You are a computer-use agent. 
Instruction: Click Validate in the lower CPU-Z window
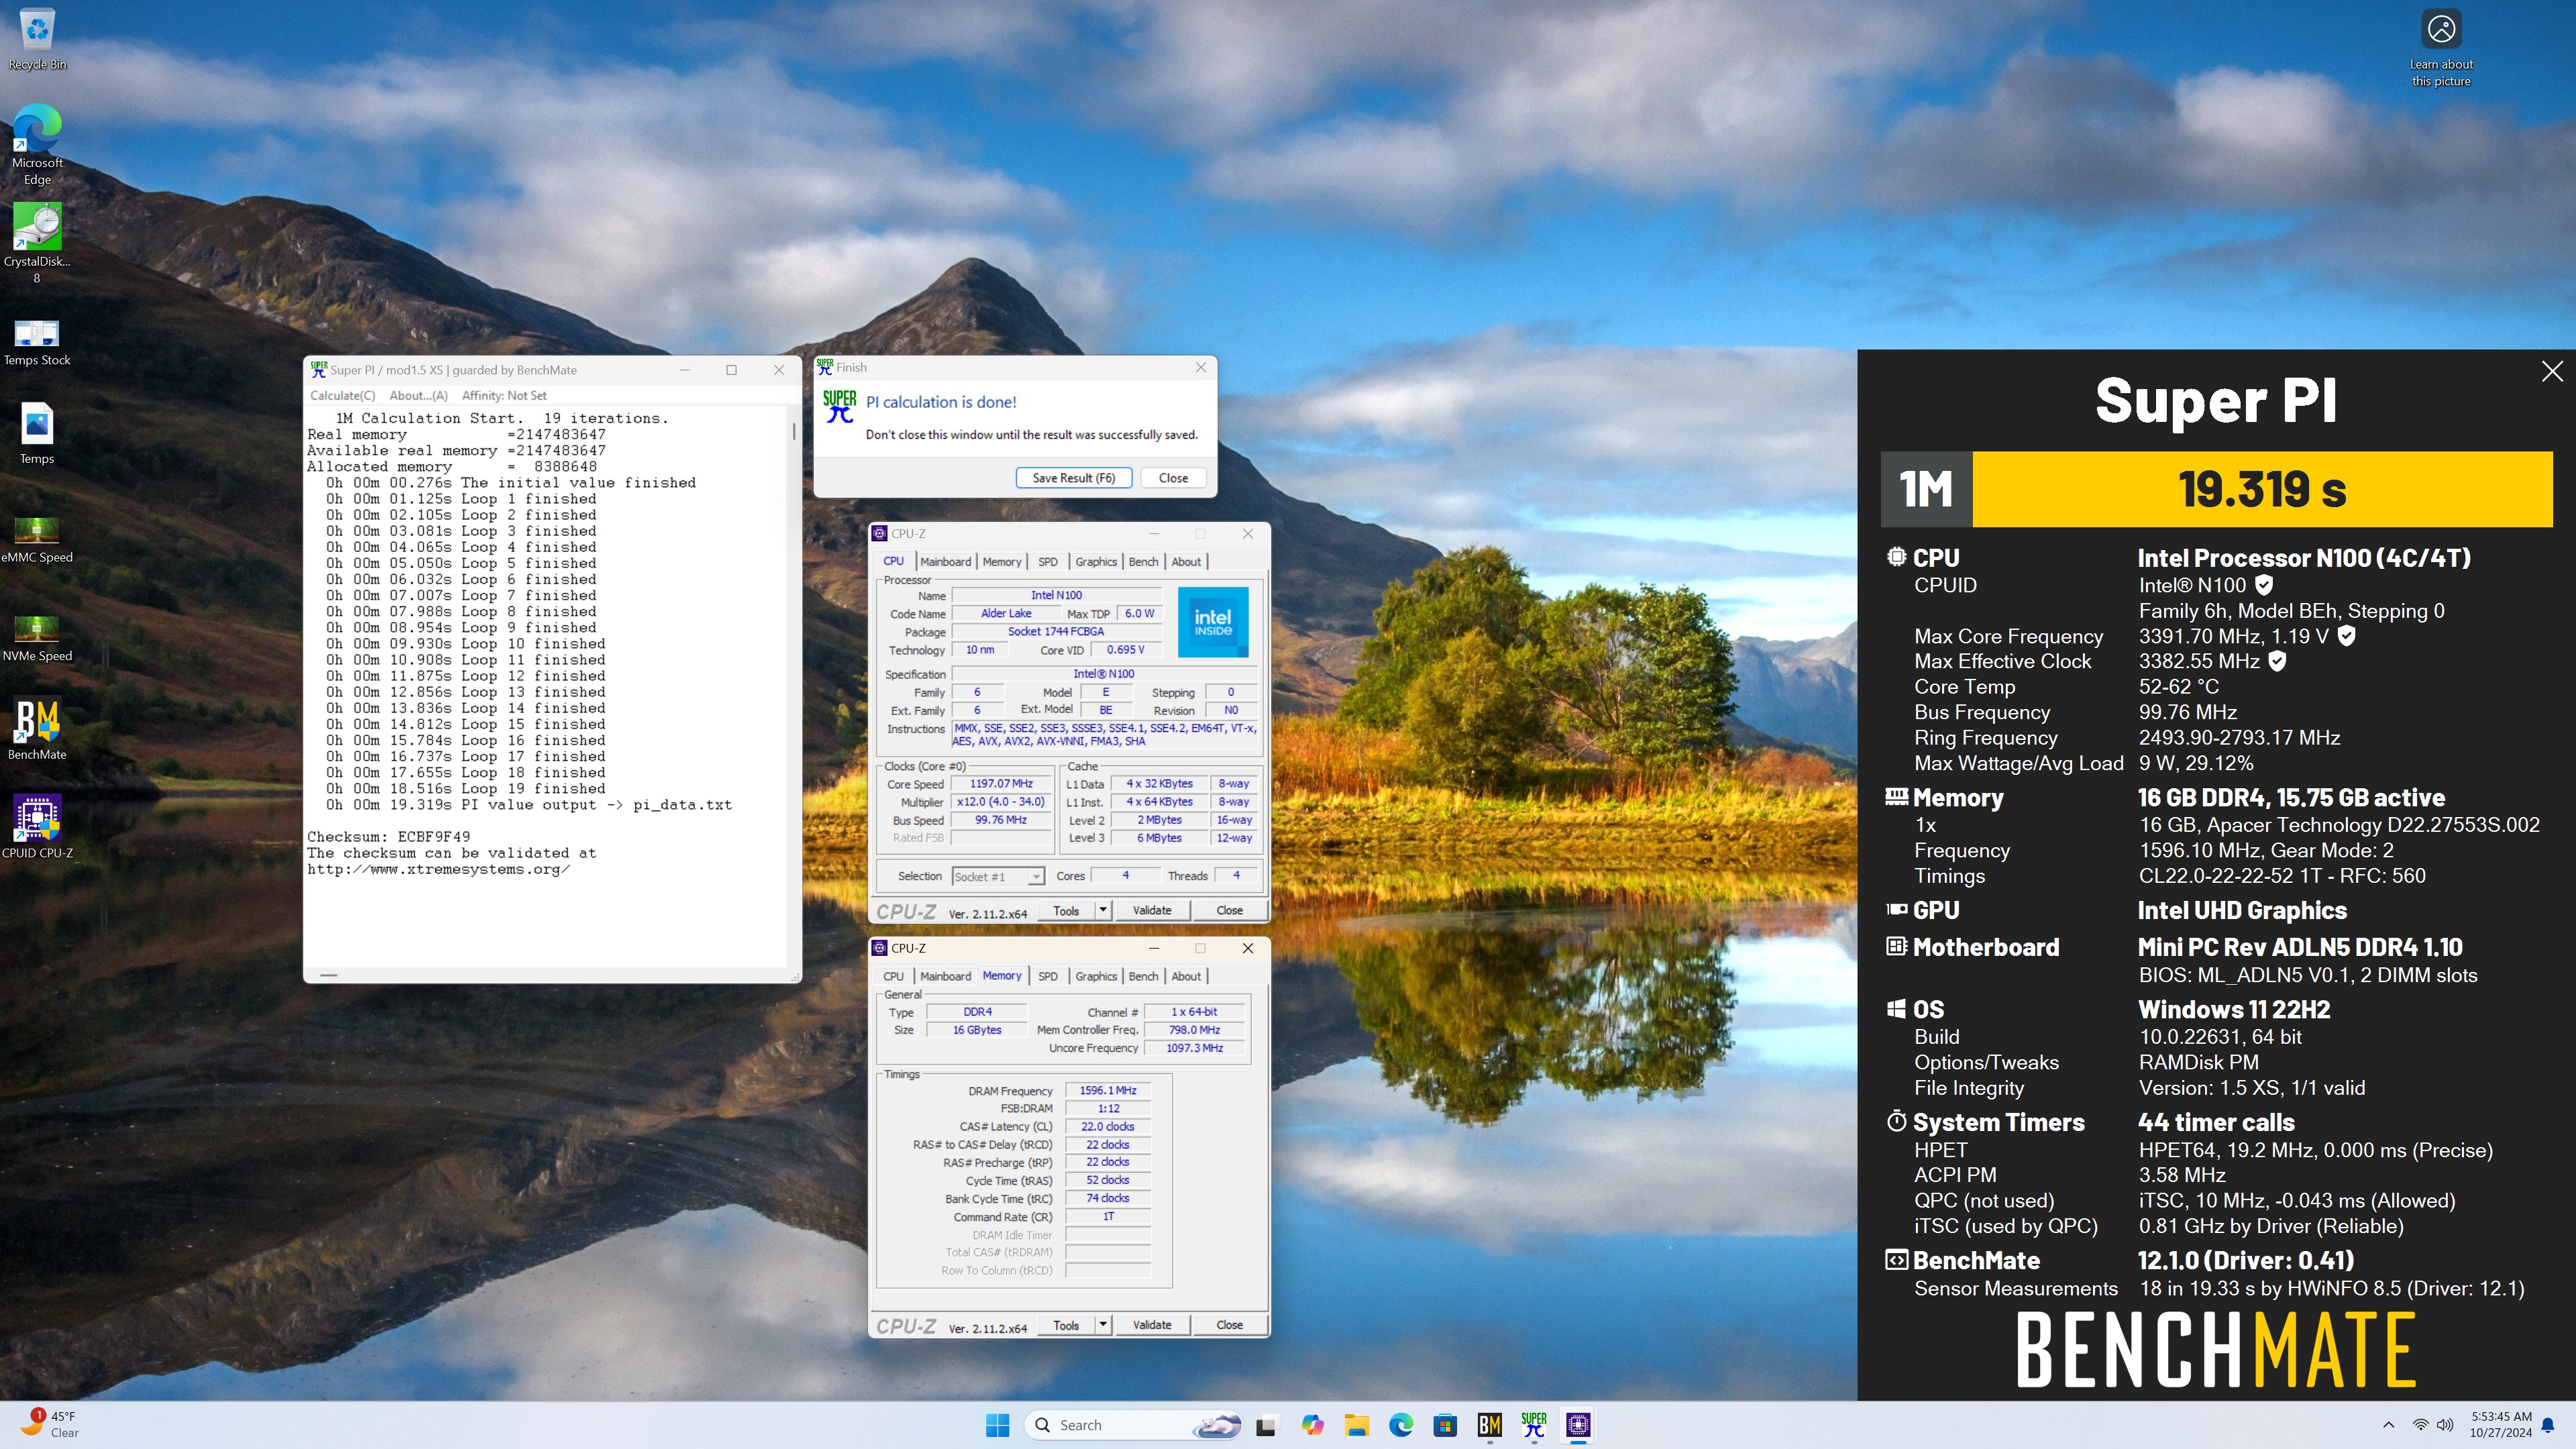[1152, 1326]
